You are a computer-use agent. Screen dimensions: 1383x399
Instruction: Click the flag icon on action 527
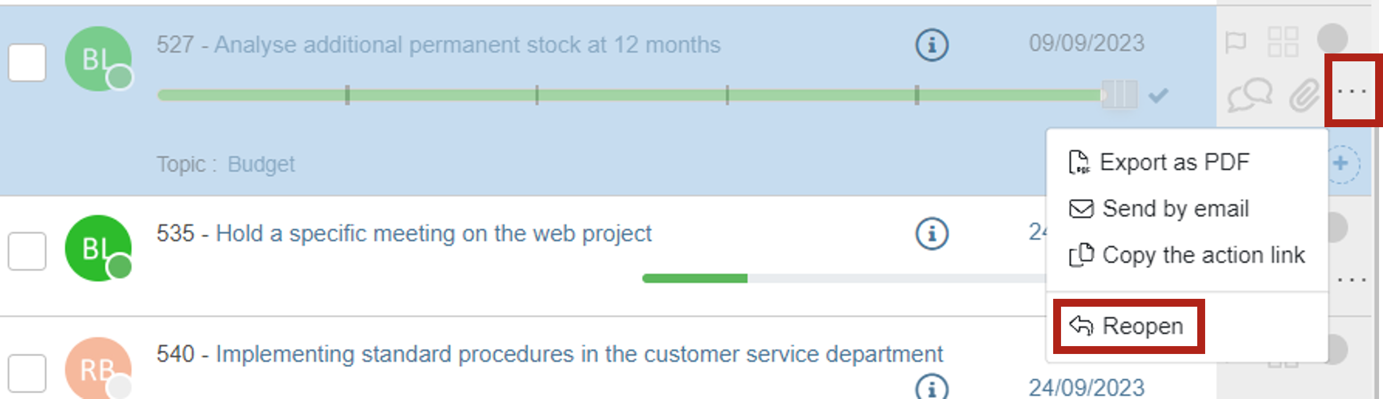(x=1236, y=42)
